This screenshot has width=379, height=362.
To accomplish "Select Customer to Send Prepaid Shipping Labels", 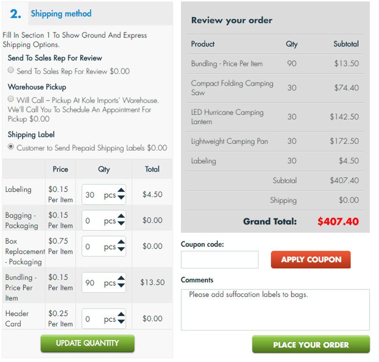I will [x=11, y=147].
